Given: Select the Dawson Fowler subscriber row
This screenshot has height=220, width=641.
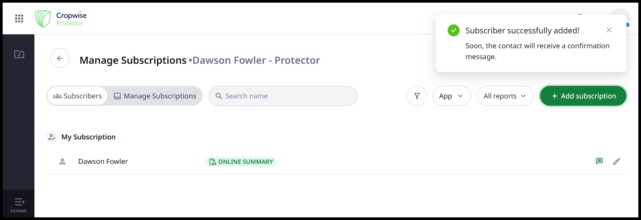Looking at the screenshot, I should point(103,162).
